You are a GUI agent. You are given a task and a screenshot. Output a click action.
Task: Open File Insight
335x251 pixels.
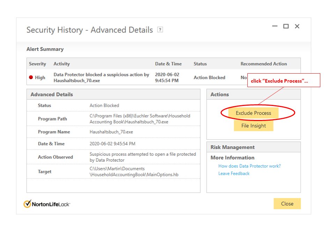click(x=253, y=126)
